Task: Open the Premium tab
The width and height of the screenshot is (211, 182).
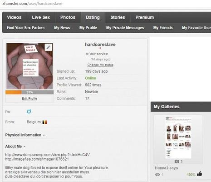Action: [145, 17]
